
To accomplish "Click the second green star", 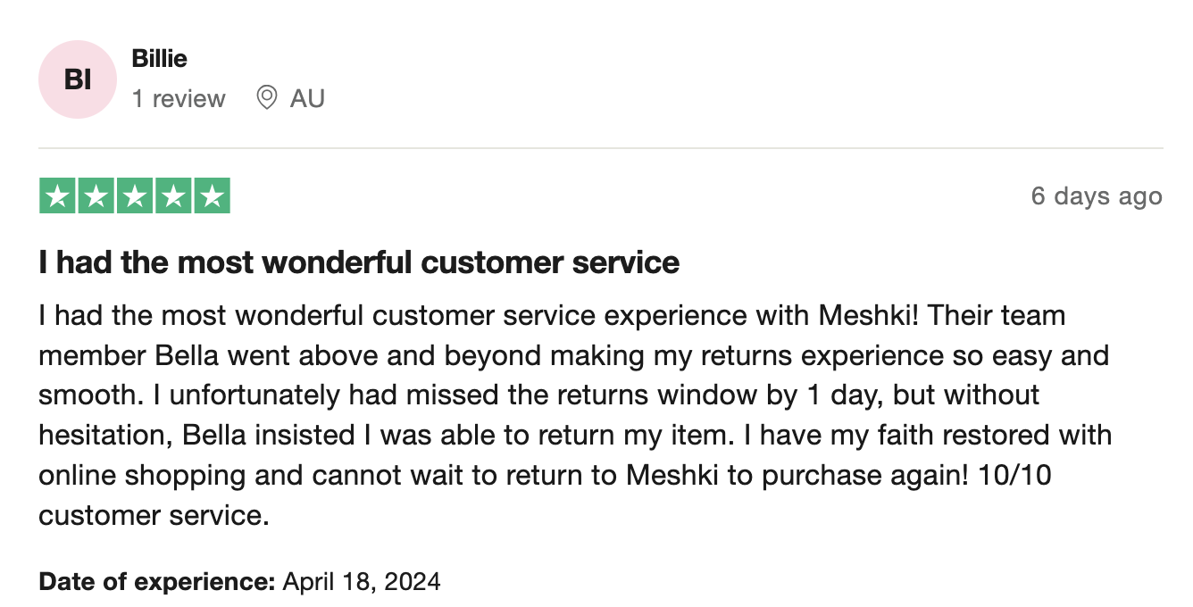I will point(96,196).
